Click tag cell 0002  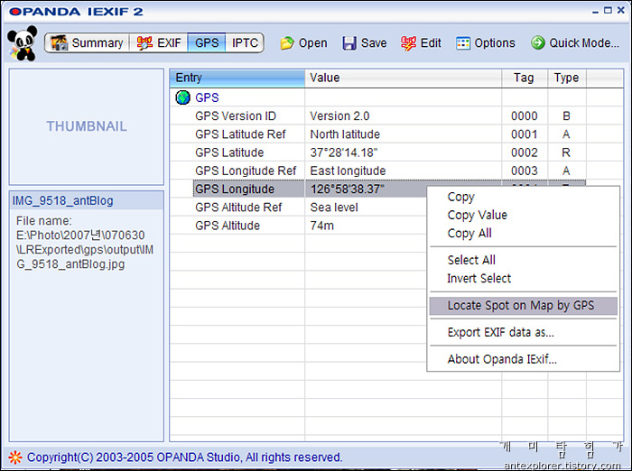(525, 152)
